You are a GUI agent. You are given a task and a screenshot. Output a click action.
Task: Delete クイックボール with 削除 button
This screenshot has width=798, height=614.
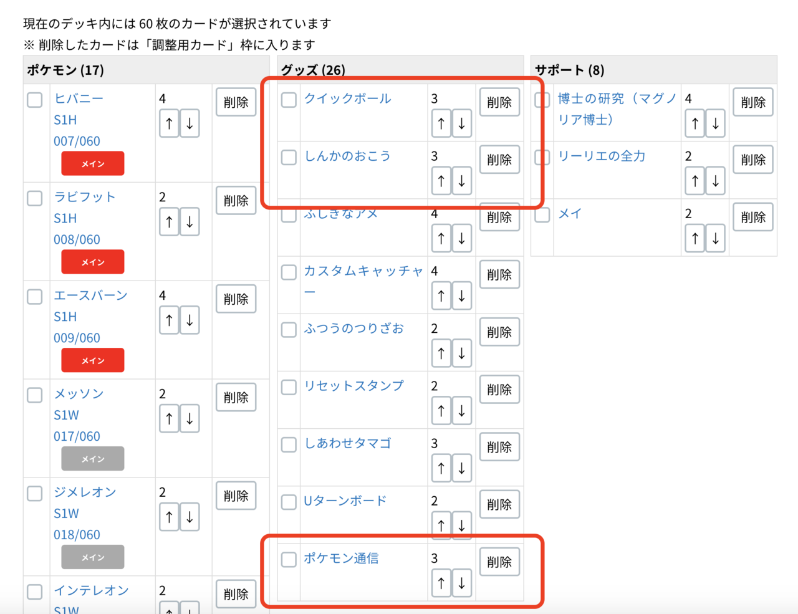pos(499,102)
